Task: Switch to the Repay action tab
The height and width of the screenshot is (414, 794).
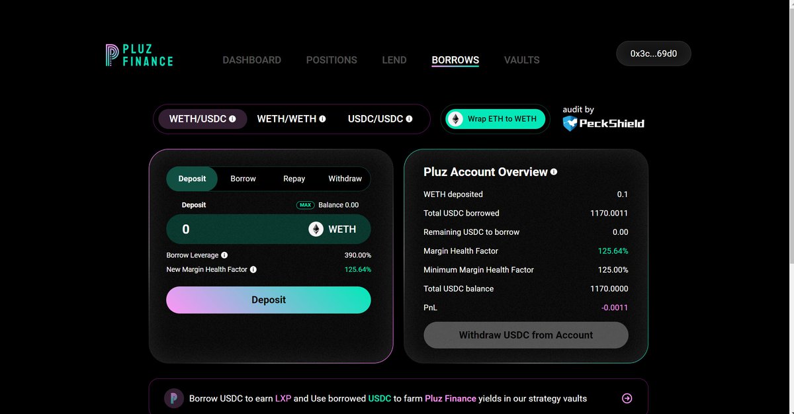Action: pos(294,179)
